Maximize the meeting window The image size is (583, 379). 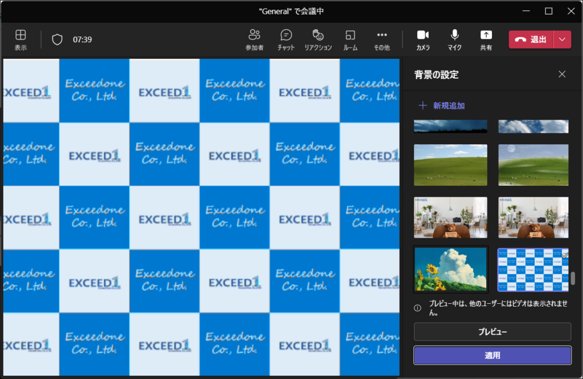[x=548, y=11]
